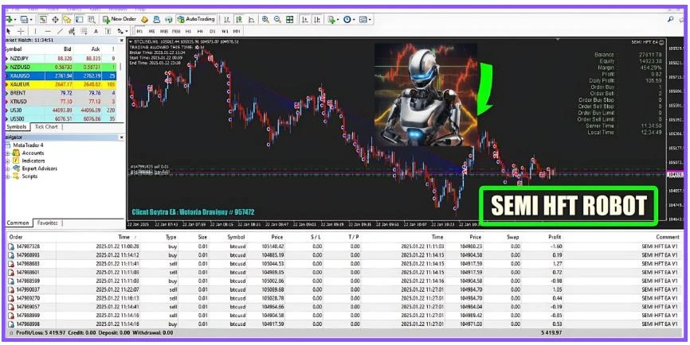Select the line chart style icon
This screenshot has width=690, height=345.
pos(251,19)
